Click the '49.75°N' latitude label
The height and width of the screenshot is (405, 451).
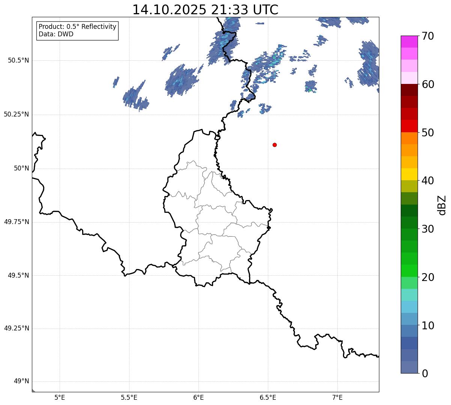[x=17, y=222]
